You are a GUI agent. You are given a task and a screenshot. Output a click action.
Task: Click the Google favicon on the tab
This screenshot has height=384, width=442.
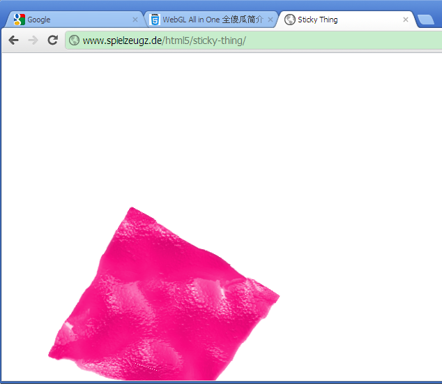point(19,20)
